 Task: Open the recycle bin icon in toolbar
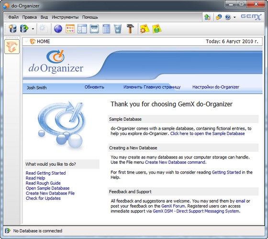pyautogui.click(x=118, y=29)
